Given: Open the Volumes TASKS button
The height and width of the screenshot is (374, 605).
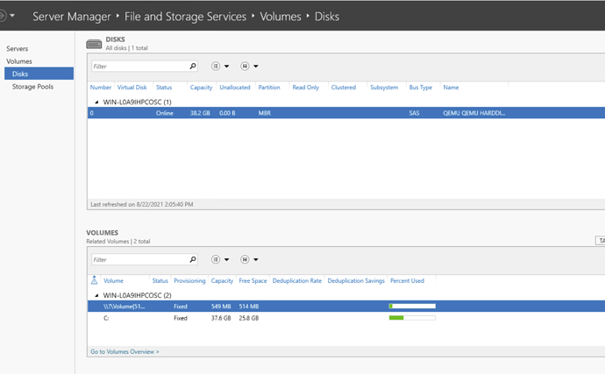Looking at the screenshot, I should (x=600, y=240).
